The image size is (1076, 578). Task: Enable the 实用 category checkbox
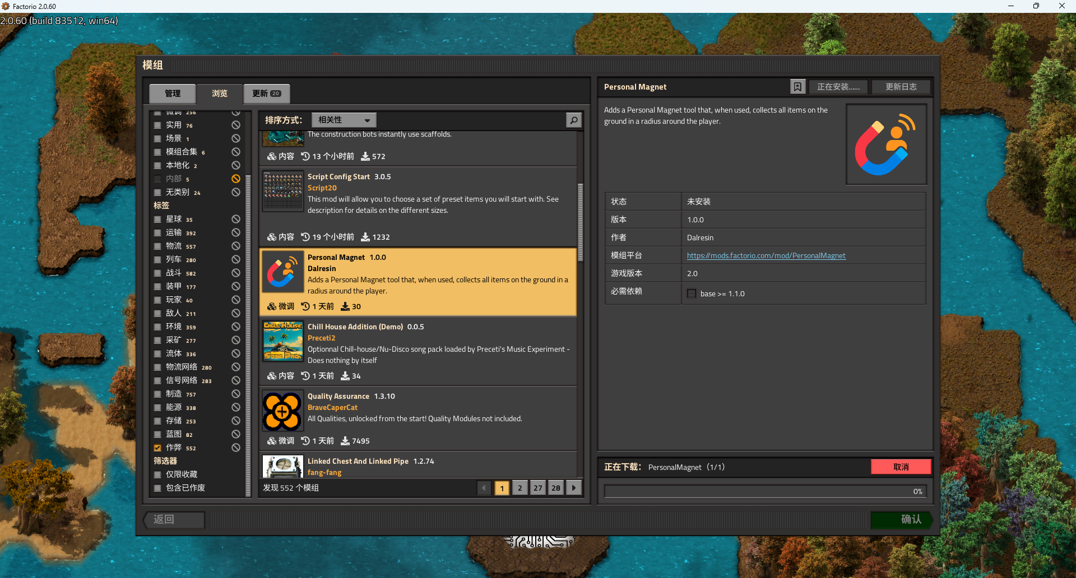tap(157, 125)
